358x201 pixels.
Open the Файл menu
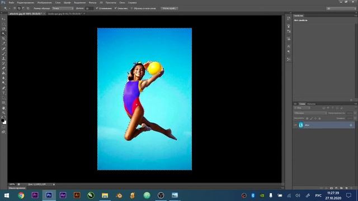click(11, 2)
